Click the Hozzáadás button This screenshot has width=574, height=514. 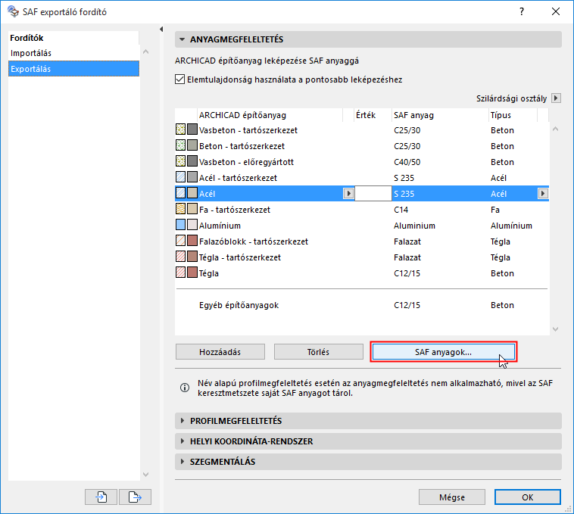point(220,352)
